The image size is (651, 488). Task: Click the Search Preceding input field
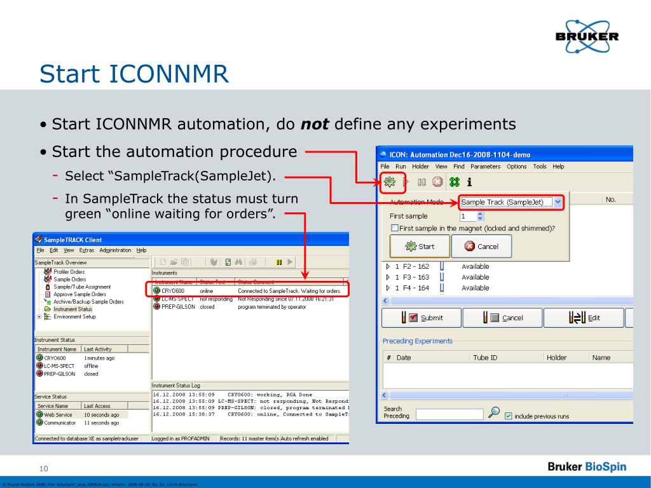[x=449, y=414]
